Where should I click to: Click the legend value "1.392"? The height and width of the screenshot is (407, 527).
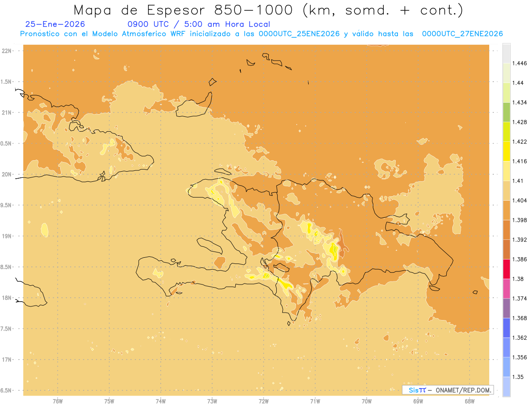point(520,240)
